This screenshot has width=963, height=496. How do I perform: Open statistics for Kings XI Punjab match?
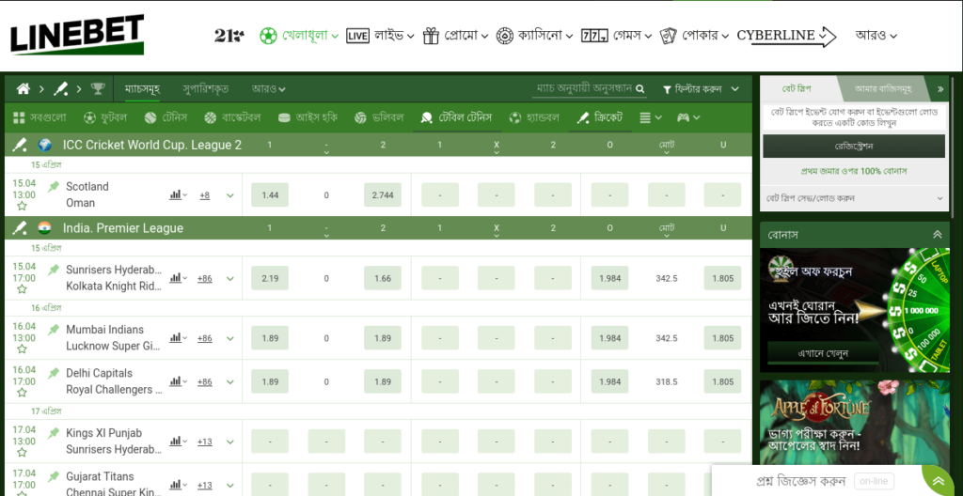pos(178,441)
